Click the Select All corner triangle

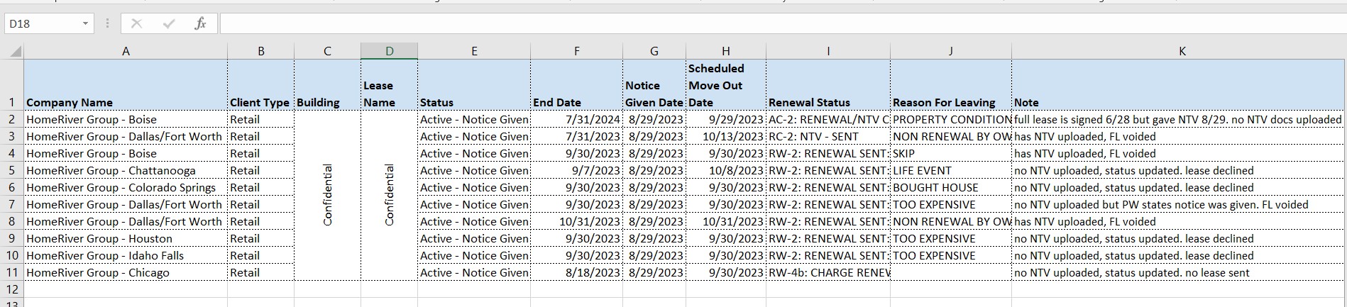[x=13, y=51]
